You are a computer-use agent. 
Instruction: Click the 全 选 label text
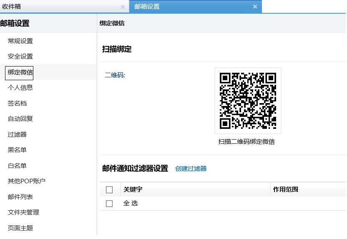131,203
